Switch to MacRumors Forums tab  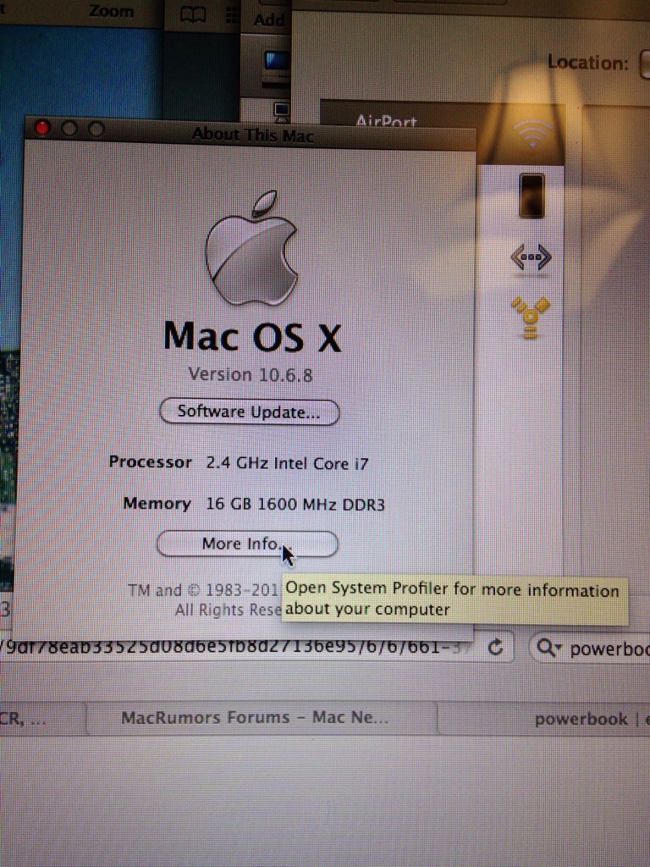click(x=261, y=718)
